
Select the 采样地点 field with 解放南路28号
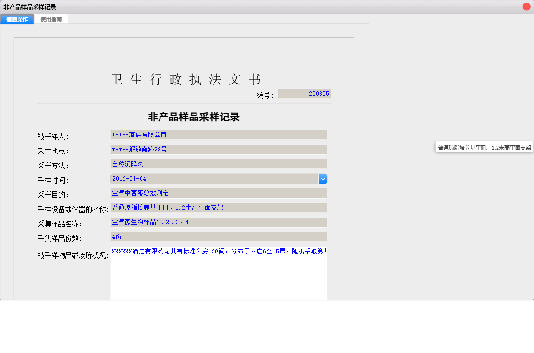click(218, 149)
